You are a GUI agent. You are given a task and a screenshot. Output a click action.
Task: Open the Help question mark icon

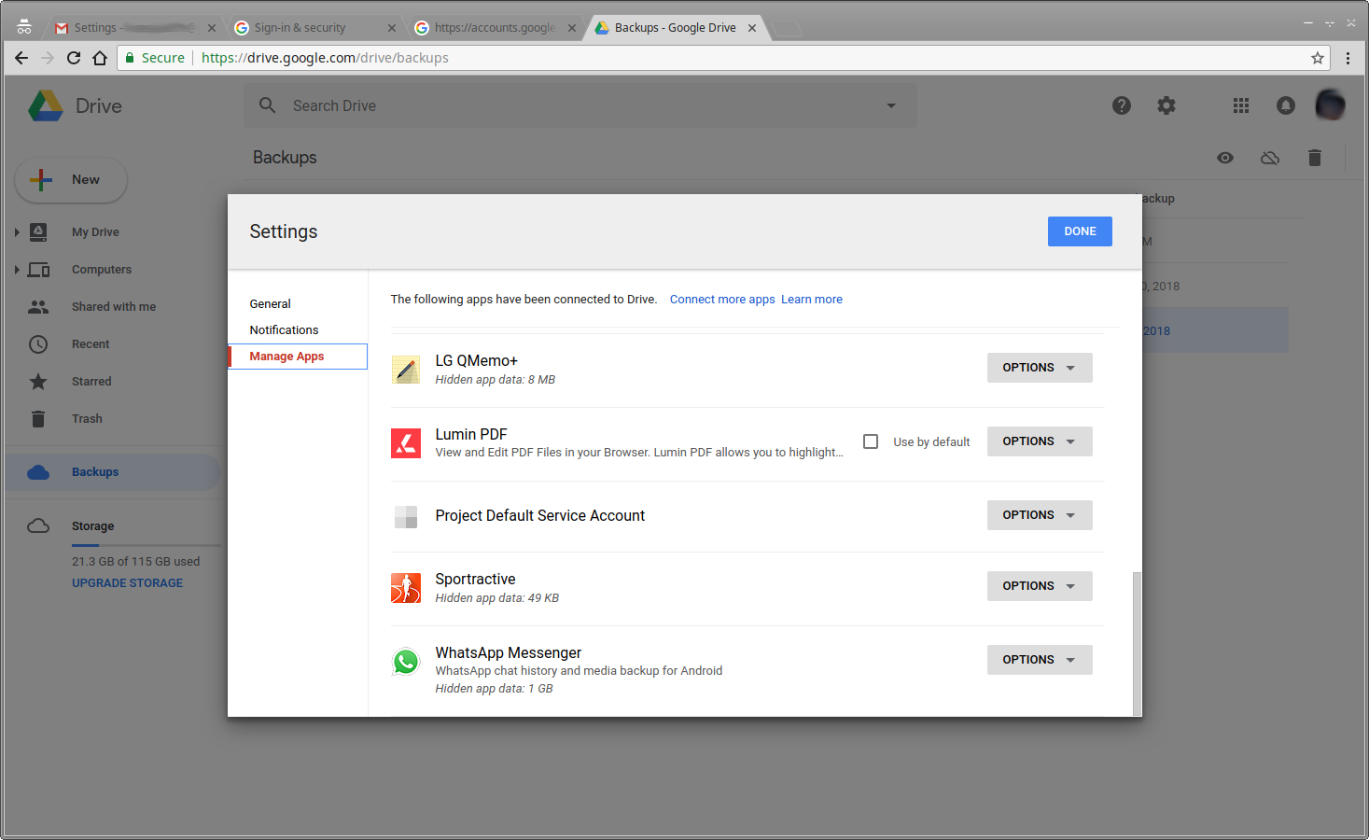(1122, 105)
